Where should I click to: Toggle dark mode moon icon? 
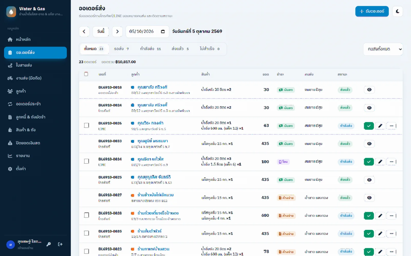tap(397, 11)
